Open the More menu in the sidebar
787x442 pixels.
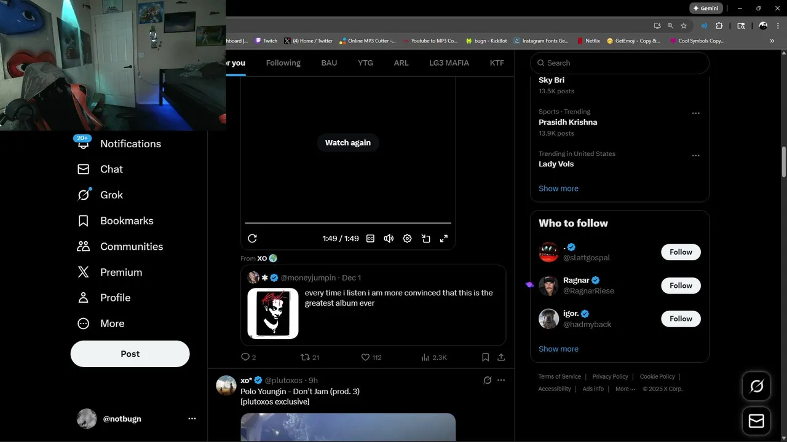pyautogui.click(x=100, y=324)
